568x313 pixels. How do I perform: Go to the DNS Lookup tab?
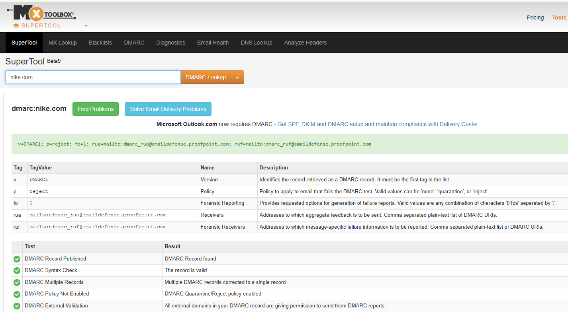coord(257,43)
